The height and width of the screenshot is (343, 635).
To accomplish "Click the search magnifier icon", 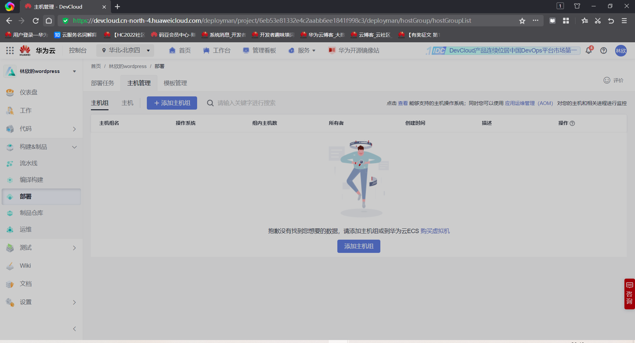I will [x=210, y=103].
